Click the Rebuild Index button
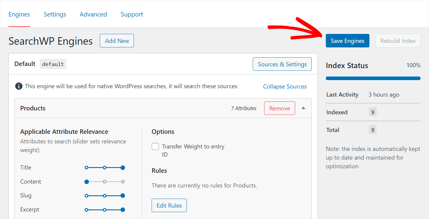The image size is (429, 219). tap(398, 41)
